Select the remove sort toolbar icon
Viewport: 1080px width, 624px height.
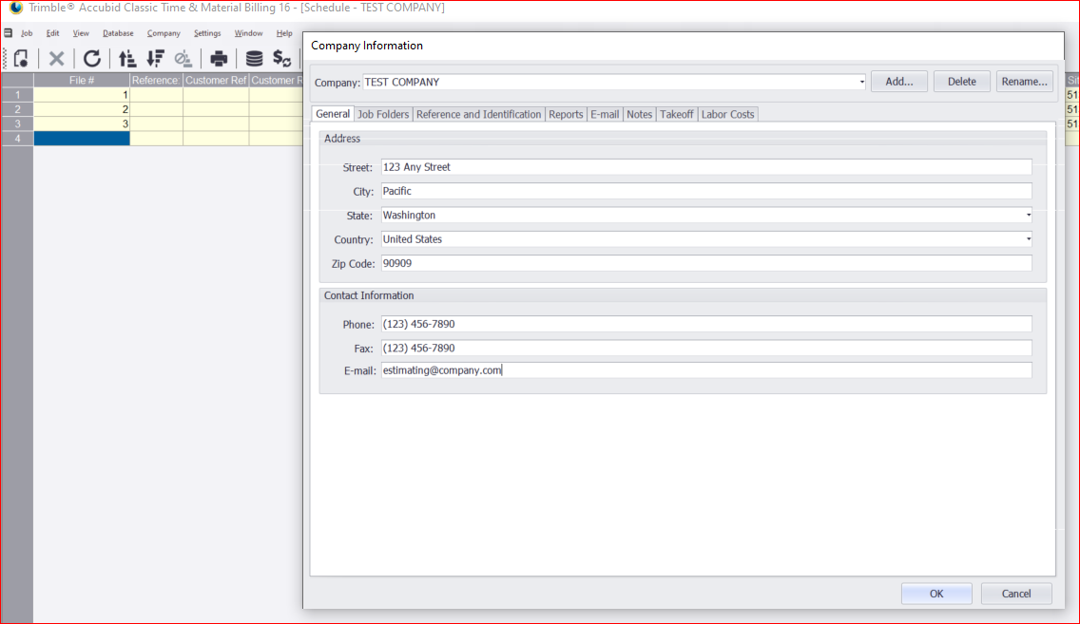pyautogui.click(x=183, y=59)
